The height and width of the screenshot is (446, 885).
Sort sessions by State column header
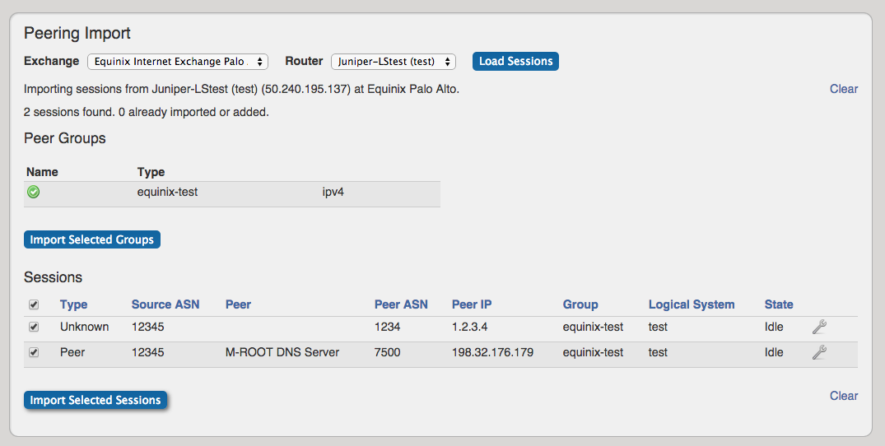[778, 304]
